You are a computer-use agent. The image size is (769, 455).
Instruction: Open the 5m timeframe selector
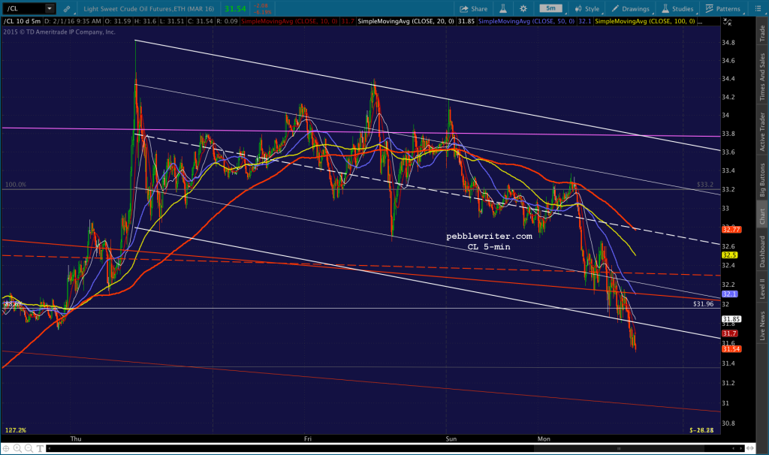coord(551,8)
